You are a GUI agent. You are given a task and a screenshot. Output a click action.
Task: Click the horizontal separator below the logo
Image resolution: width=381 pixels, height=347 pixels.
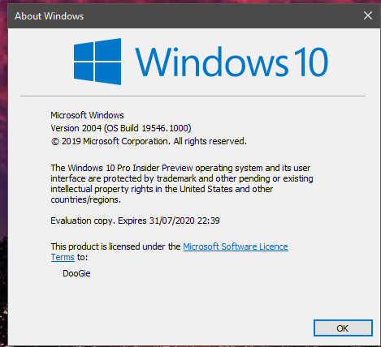(193, 96)
